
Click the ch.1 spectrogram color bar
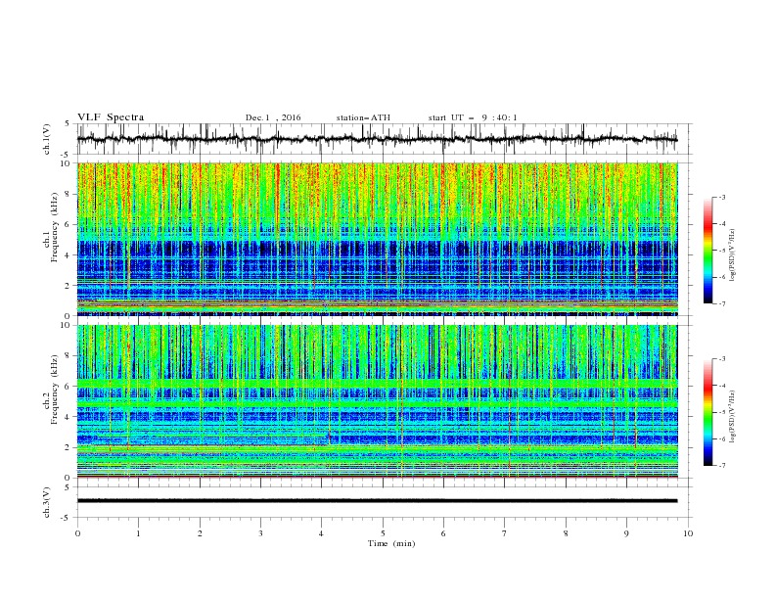click(708, 251)
